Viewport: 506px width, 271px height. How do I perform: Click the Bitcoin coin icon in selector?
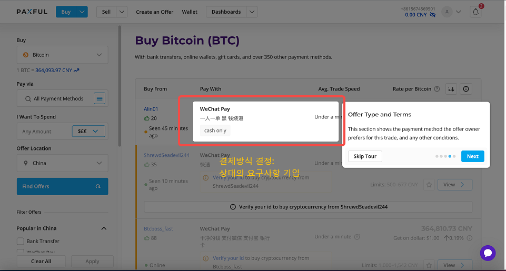click(26, 55)
